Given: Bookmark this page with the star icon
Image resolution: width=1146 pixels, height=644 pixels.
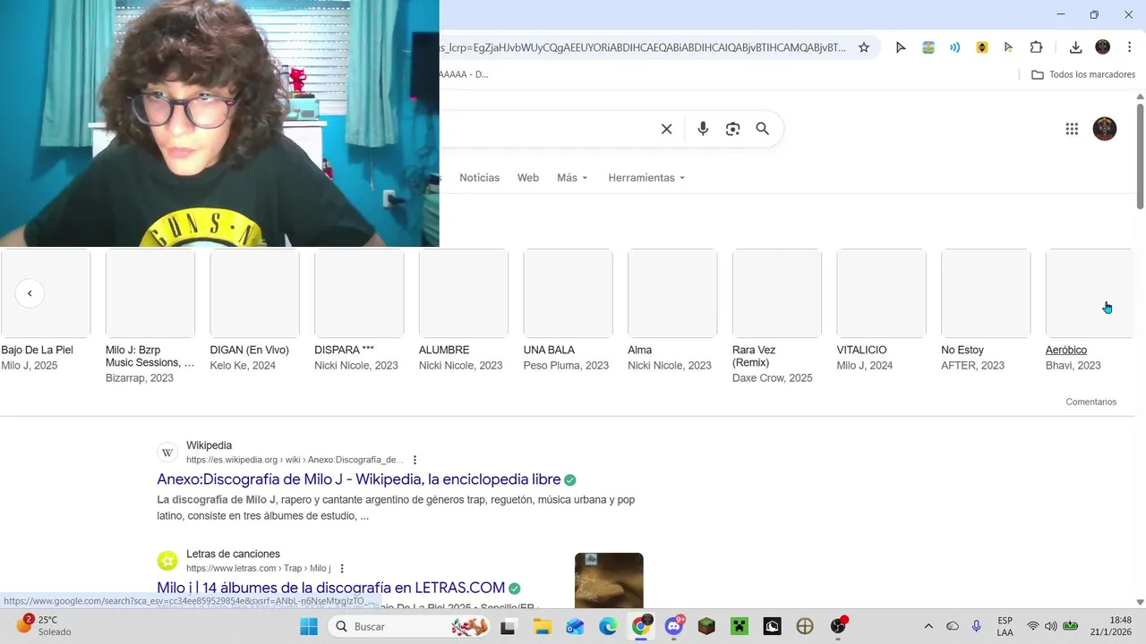Looking at the screenshot, I should click(864, 47).
